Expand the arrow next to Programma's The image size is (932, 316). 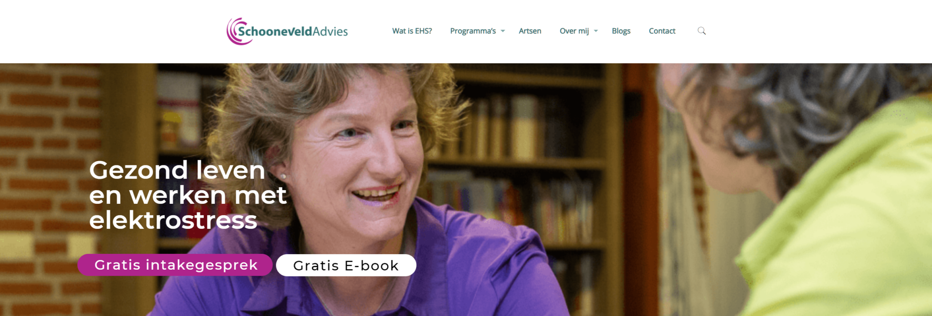click(x=503, y=31)
